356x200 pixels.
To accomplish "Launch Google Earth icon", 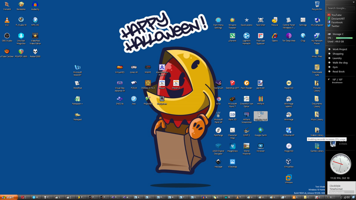I will 261,132.
